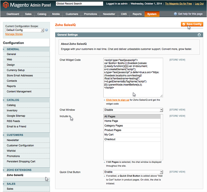Click the Magento logo icon
The image size is (207, 192).
click(6, 5)
